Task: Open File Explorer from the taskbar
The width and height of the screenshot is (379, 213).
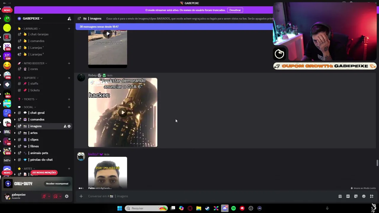Action: click(x=199, y=208)
